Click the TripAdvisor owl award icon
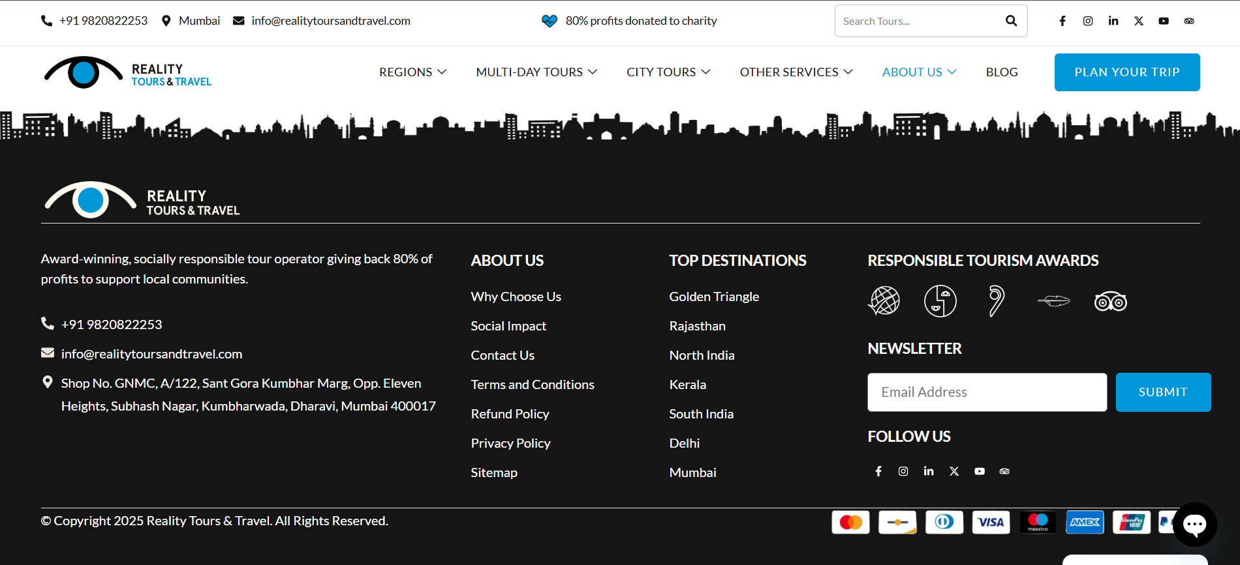Screen dimensions: 1240x565 (1110, 302)
